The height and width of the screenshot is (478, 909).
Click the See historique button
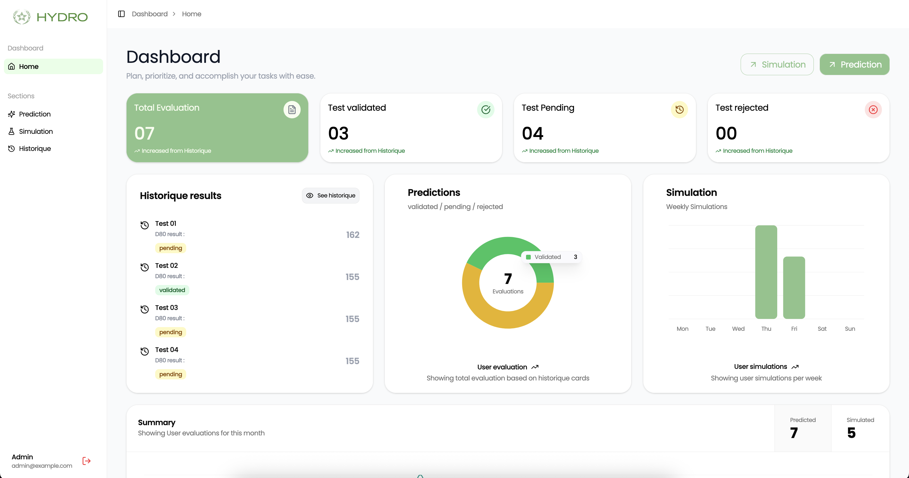[331, 195]
